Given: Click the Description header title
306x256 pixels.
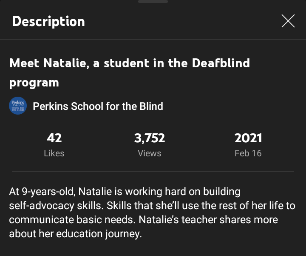Looking at the screenshot, I should coord(48,21).
